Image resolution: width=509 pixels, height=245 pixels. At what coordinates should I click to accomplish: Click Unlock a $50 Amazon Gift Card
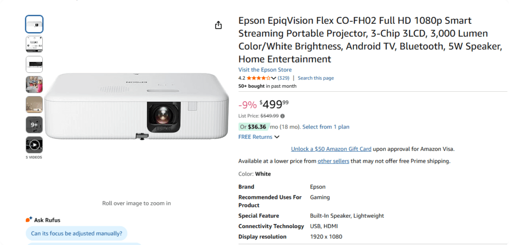331,149
